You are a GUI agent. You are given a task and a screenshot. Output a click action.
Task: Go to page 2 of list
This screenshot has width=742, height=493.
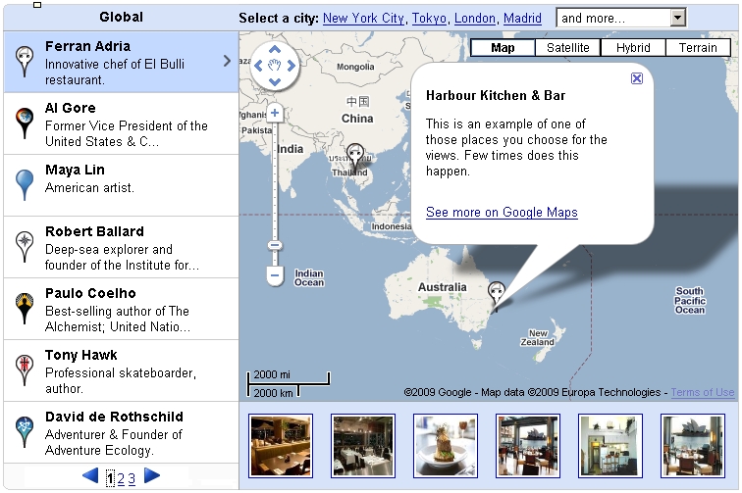(x=121, y=479)
